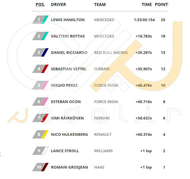
Task: Click Williams team name
Action: click(x=104, y=151)
